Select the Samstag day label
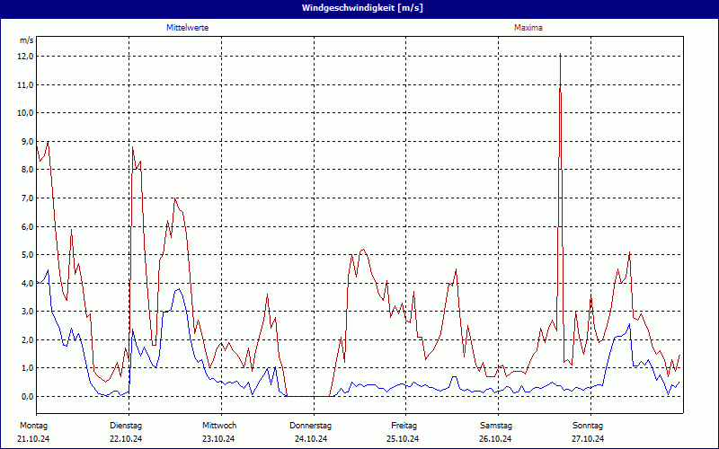This screenshot has width=719, height=449. [496, 425]
